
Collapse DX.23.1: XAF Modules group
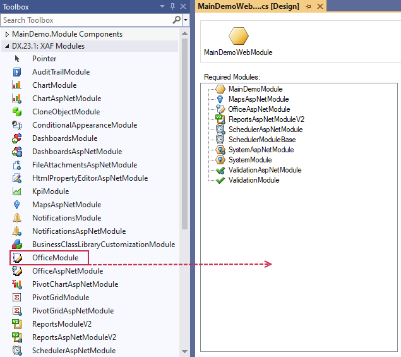tap(7, 46)
